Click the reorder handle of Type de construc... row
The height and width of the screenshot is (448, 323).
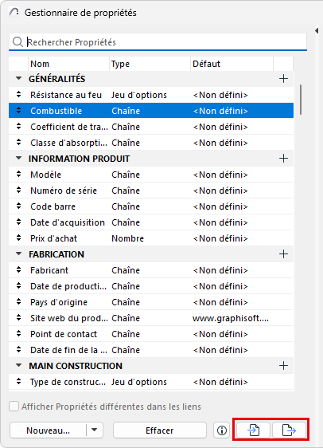tap(19, 381)
